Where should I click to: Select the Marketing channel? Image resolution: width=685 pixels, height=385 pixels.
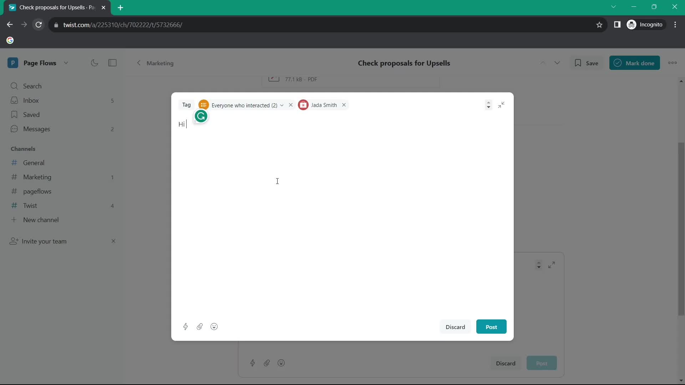(x=37, y=177)
